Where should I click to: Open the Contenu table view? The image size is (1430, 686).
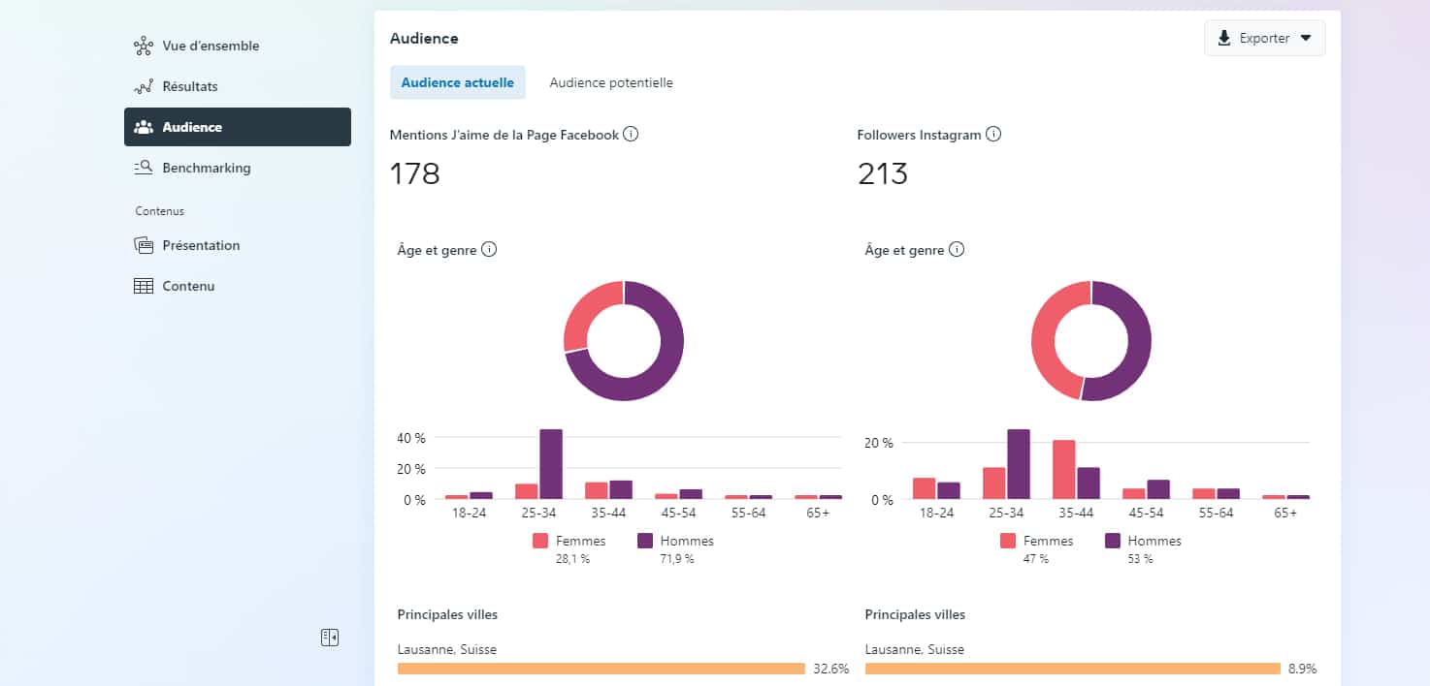[x=175, y=286]
